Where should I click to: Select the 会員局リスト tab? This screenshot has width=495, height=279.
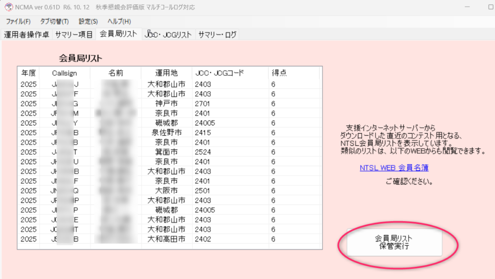point(118,34)
